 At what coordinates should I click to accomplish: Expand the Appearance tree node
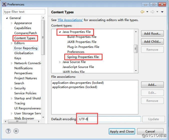(12, 23)
